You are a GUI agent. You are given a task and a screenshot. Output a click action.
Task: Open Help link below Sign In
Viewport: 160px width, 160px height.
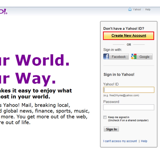pos(144,141)
